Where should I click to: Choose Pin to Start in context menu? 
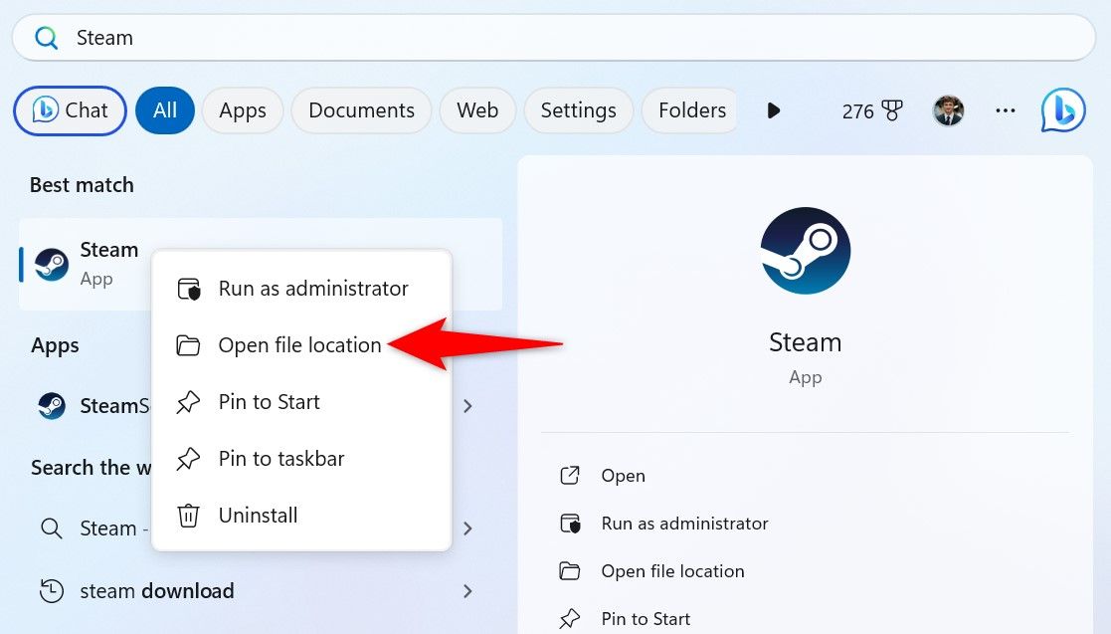(x=301, y=402)
